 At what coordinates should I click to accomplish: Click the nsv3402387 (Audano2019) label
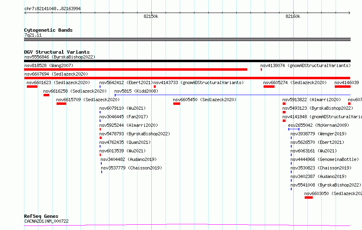pos(318,176)
